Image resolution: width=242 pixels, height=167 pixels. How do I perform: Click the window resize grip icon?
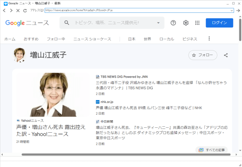coord(240,165)
